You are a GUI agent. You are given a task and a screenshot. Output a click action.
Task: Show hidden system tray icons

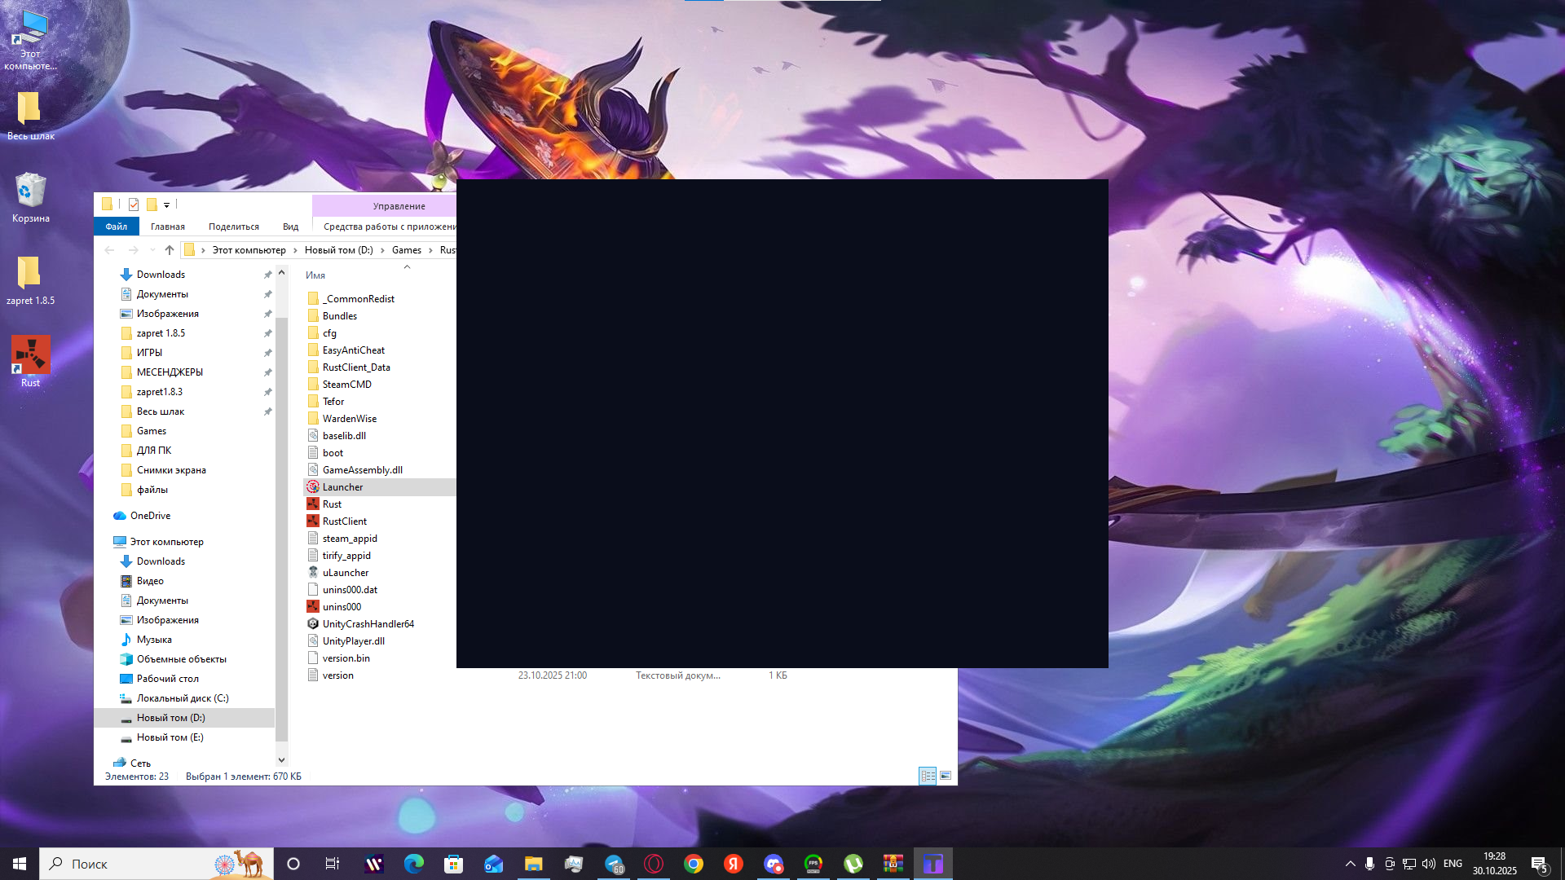[1350, 864]
